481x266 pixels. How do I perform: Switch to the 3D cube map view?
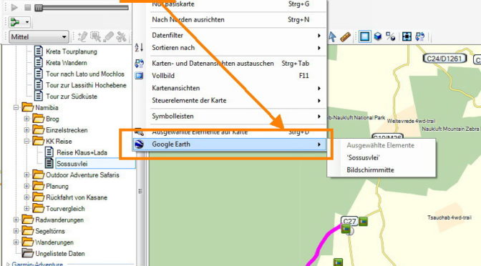[378, 36]
